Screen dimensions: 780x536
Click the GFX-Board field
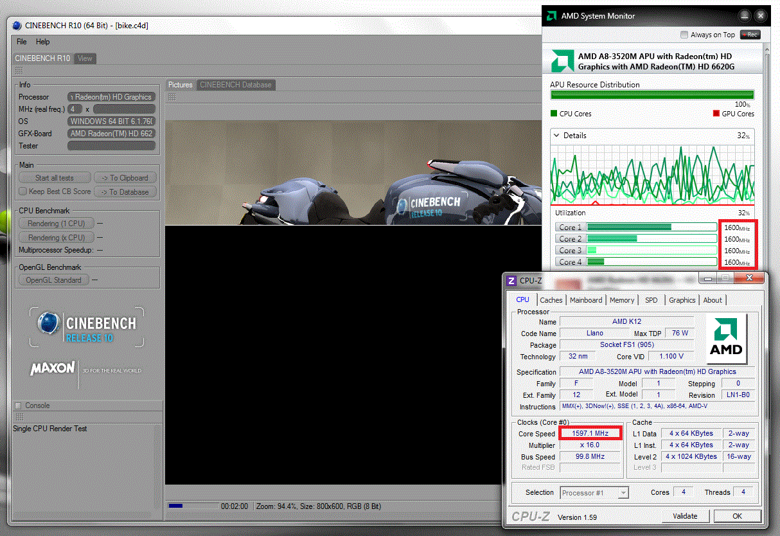click(111, 134)
